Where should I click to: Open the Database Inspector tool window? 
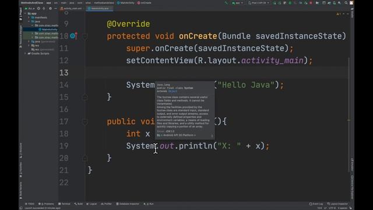click(x=128, y=204)
